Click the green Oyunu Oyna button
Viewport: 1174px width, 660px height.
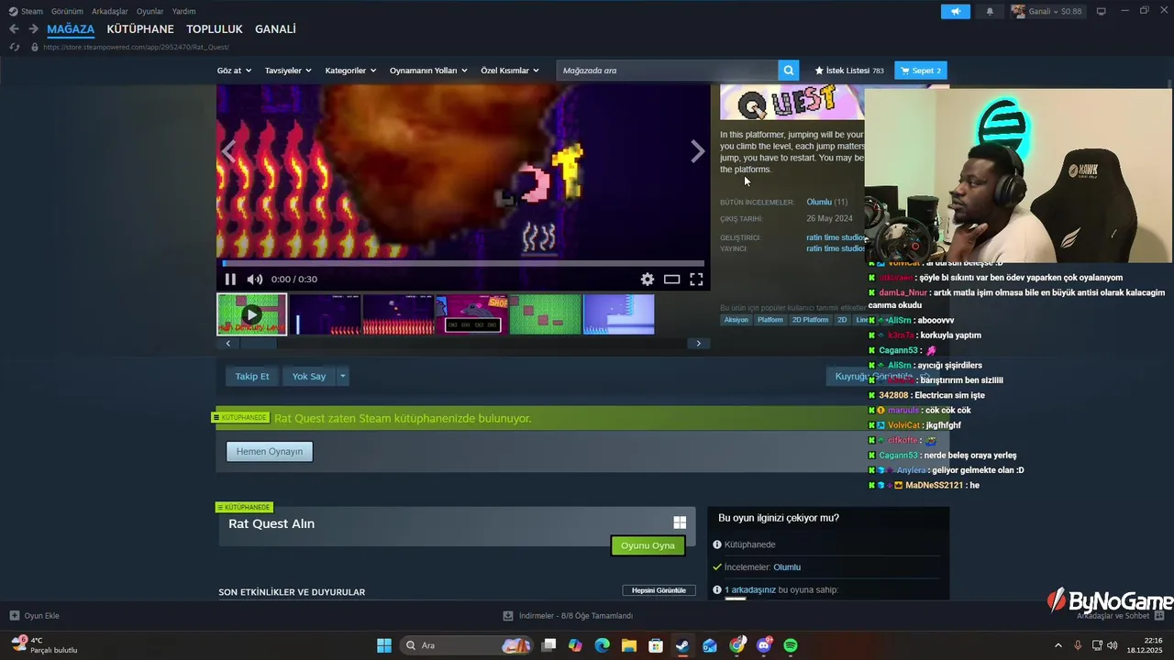648,545
